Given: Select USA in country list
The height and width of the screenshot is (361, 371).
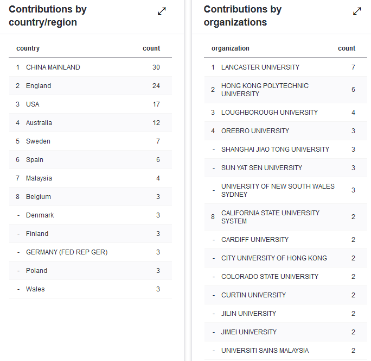Looking at the screenshot, I should point(33,104).
